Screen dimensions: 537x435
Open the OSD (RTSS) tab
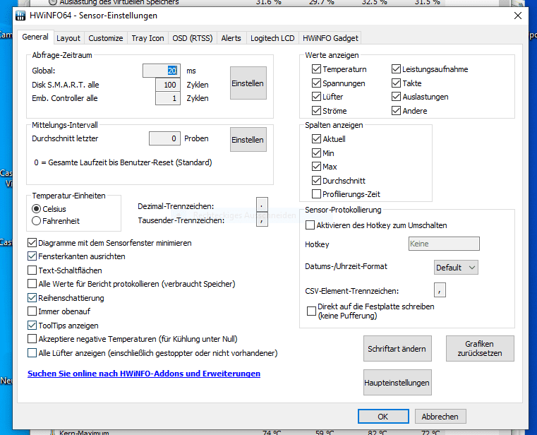coord(193,38)
